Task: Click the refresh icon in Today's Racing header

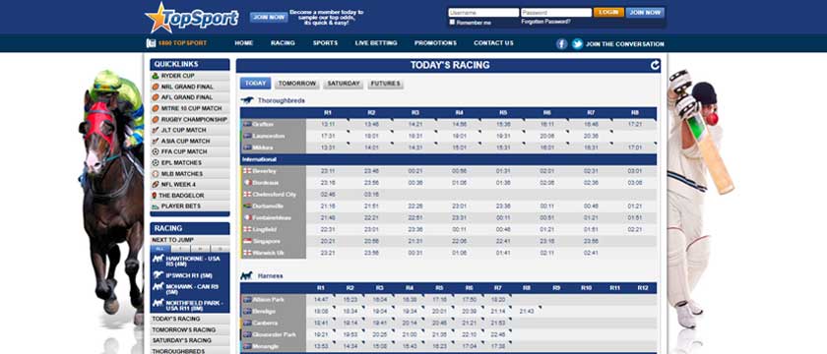Action: 655,65
